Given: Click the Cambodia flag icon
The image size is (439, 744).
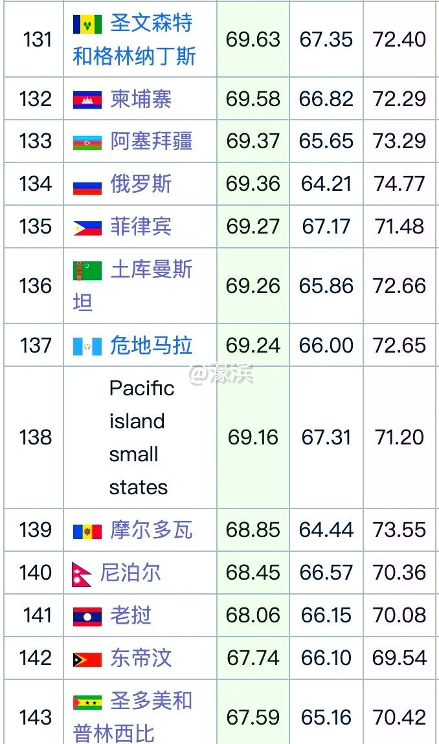Looking at the screenshot, I should [x=87, y=99].
